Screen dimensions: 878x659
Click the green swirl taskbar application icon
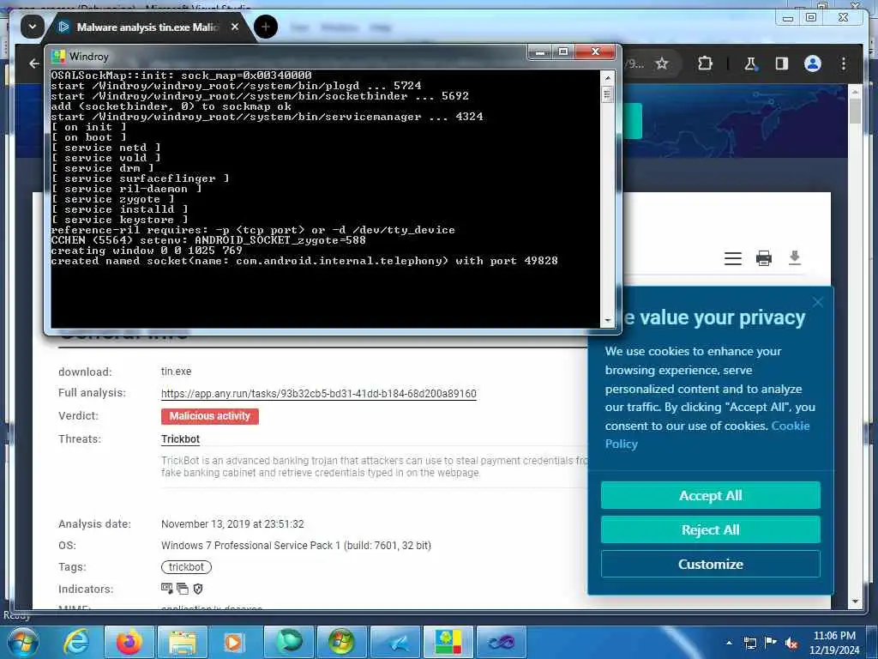point(289,642)
